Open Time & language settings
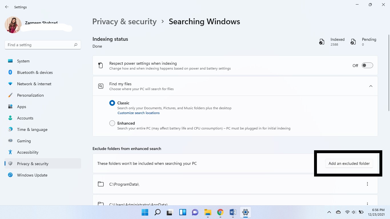This screenshot has height=219, width=390. [x=43, y=129]
